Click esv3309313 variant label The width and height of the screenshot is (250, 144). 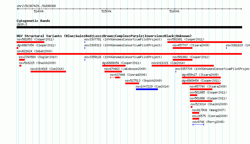point(123,45)
